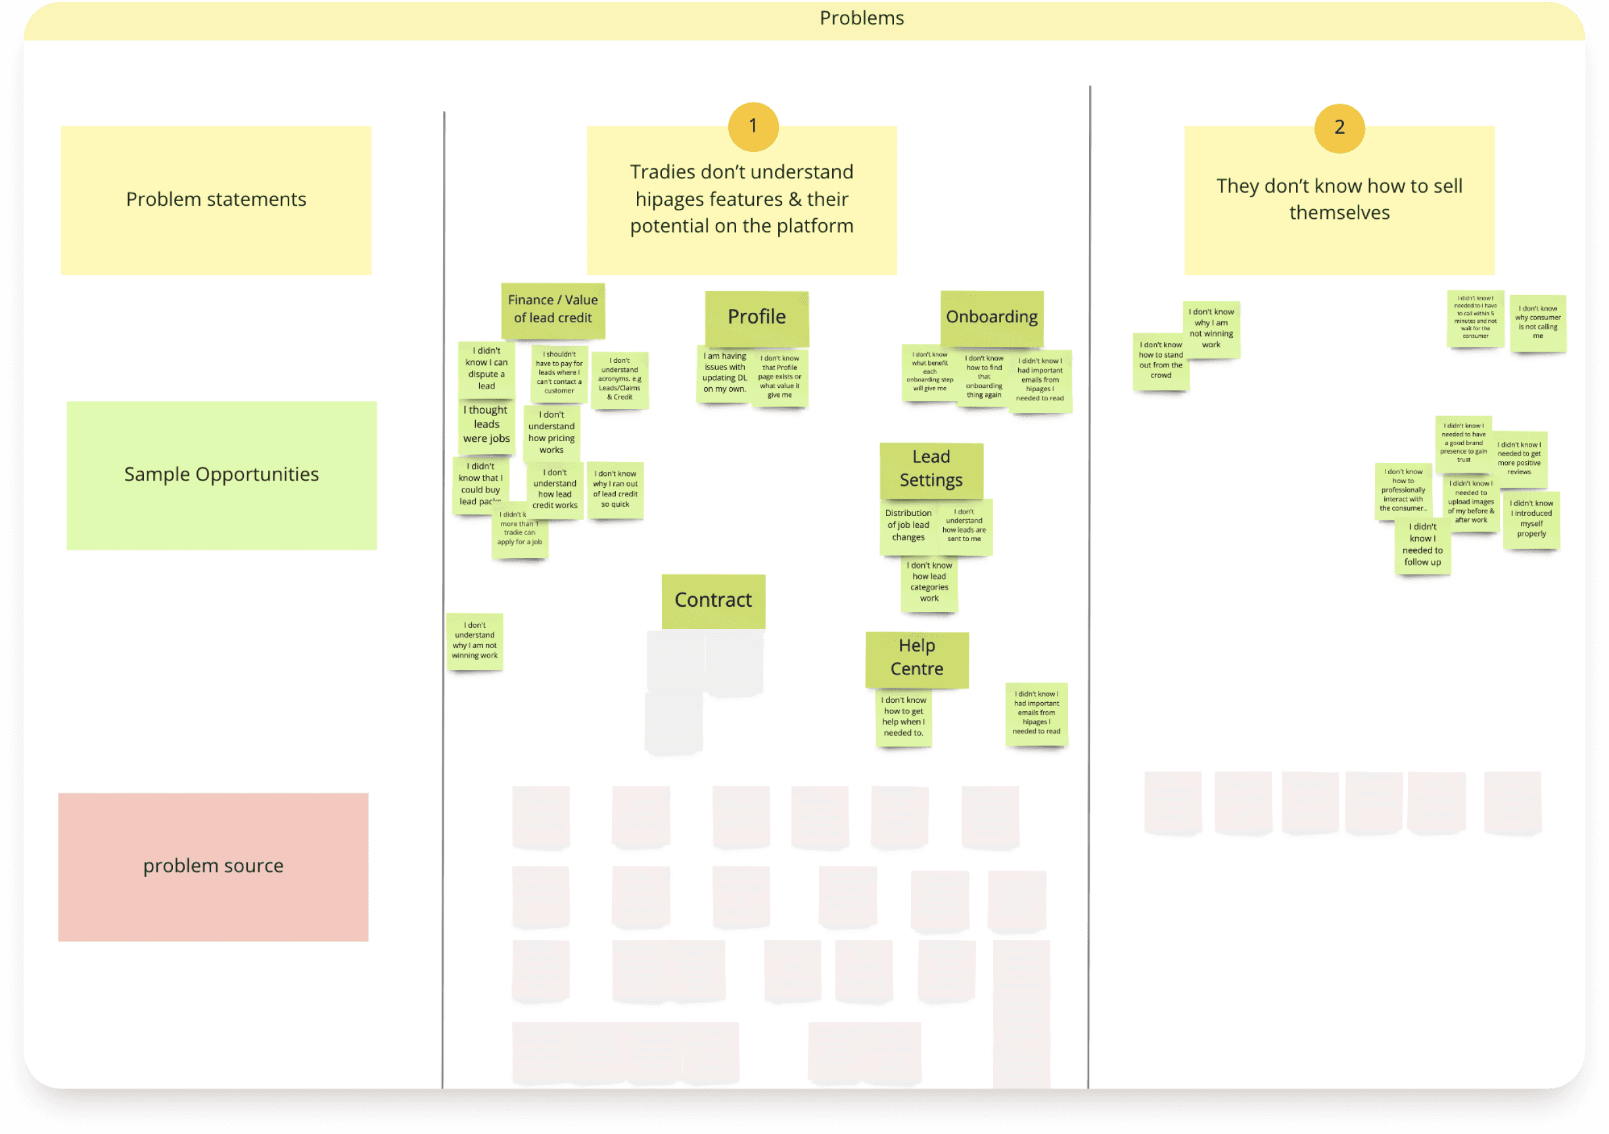Select the Onboarding category sticky
Viewport: 1609px width, 1134px height.
(x=991, y=317)
